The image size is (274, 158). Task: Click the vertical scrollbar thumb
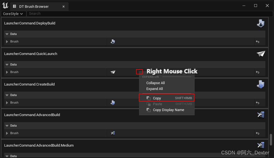[x=271, y=140]
